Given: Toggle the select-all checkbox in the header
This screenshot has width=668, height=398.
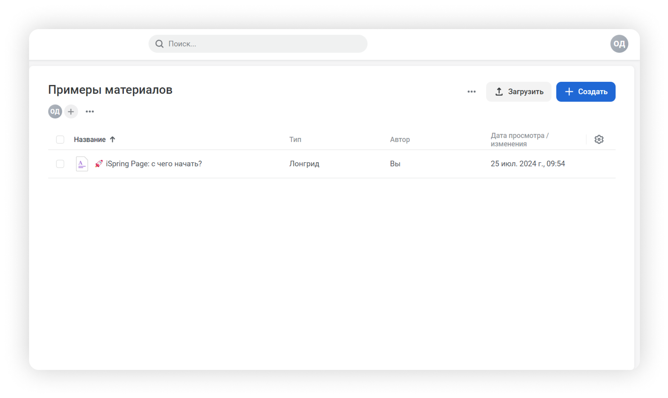Looking at the screenshot, I should tap(60, 140).
